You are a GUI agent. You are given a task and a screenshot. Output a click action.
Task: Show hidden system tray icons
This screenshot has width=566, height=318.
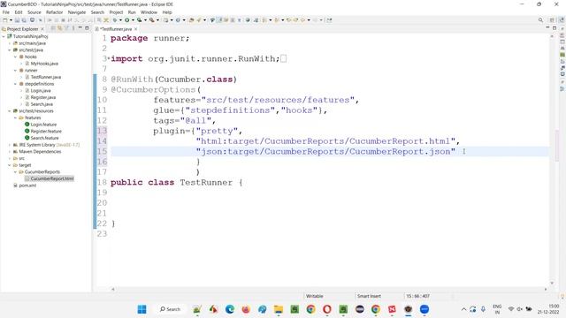(463, 309)
